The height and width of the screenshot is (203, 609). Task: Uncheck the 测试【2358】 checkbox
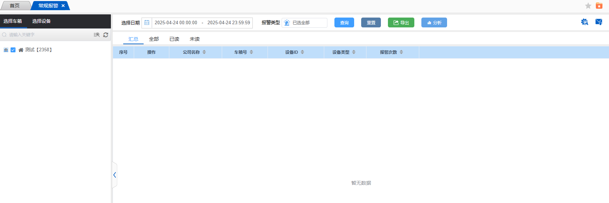coord(13,50)
